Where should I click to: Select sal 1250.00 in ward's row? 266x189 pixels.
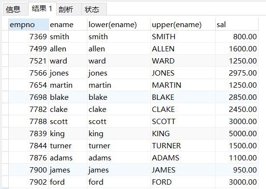click(x=237, y=61)
